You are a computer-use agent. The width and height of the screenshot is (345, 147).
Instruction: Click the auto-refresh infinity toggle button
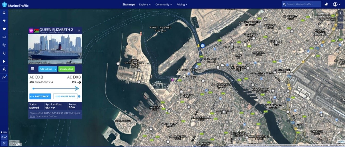[4, 137]
